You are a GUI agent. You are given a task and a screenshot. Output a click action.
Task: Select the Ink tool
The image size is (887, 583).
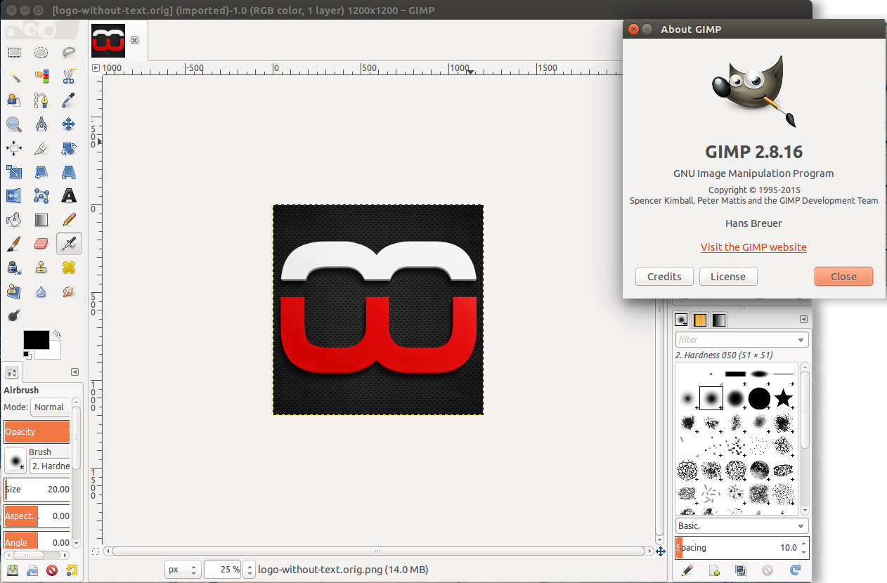(14, 268)
